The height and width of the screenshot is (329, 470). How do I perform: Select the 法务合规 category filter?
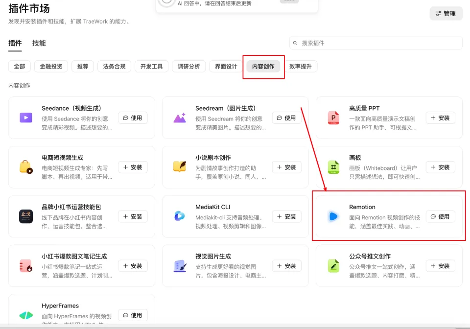pyautogui.click(x=114, y=66)
